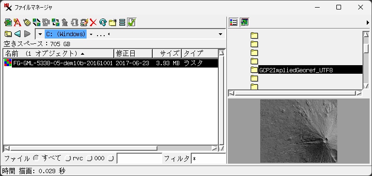Click the list view lines icon
Viewport: 372px width, 176px height.
(x=122, y=22)
